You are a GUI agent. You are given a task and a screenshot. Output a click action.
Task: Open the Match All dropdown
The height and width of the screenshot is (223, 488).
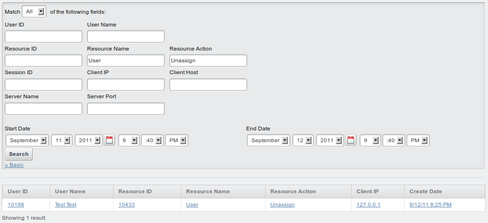click(x=34, y=11)
